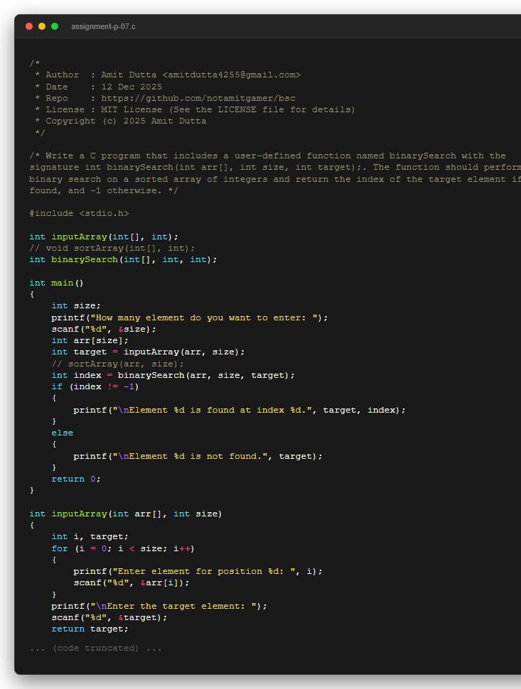Click the 'Write a C program that includes' comment line
The height and width of the screenshot is (689, 521).
pos(268,156)
